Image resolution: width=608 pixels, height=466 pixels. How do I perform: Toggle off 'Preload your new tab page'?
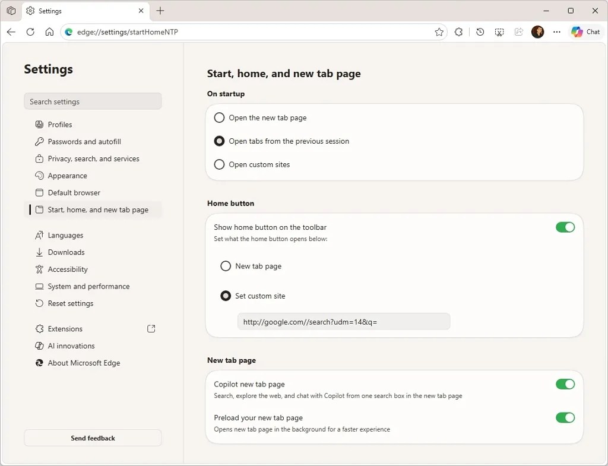[x=565, y=417]
